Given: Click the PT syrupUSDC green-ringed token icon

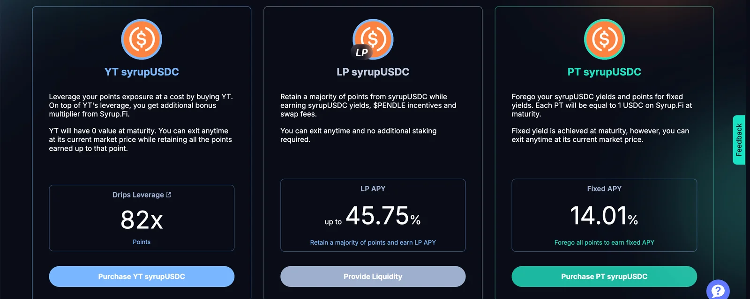Looking at the screenshot, I should click(604, 39).
